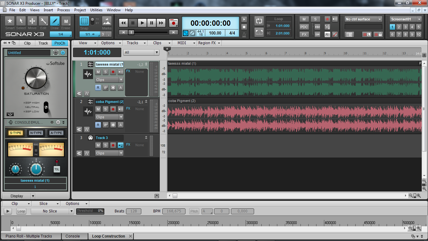
Task: Pause the transport
Action: pos(152,23)
